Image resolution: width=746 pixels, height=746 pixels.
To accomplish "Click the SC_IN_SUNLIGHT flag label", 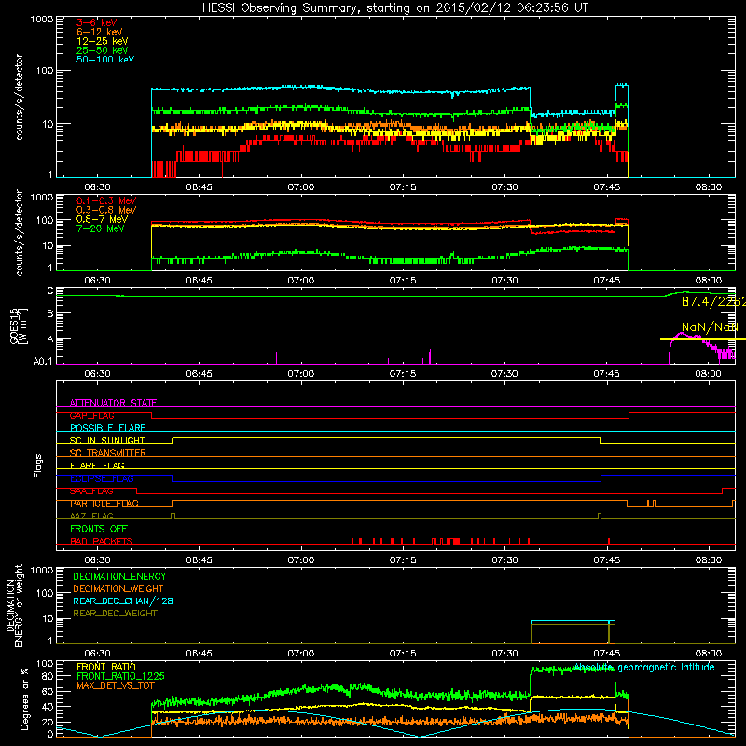I will 107,440.
